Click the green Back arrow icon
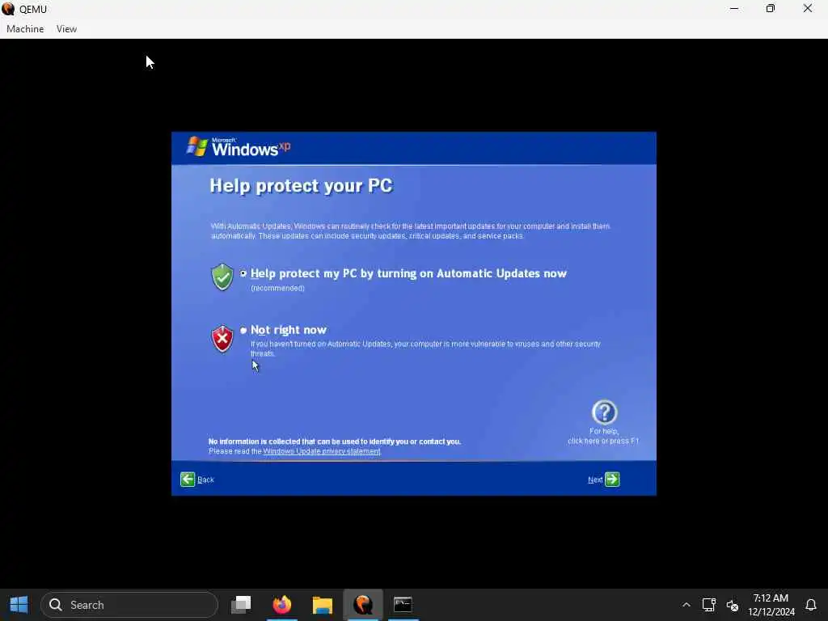The width and height of the screenshot is (828, 621). 188,479
